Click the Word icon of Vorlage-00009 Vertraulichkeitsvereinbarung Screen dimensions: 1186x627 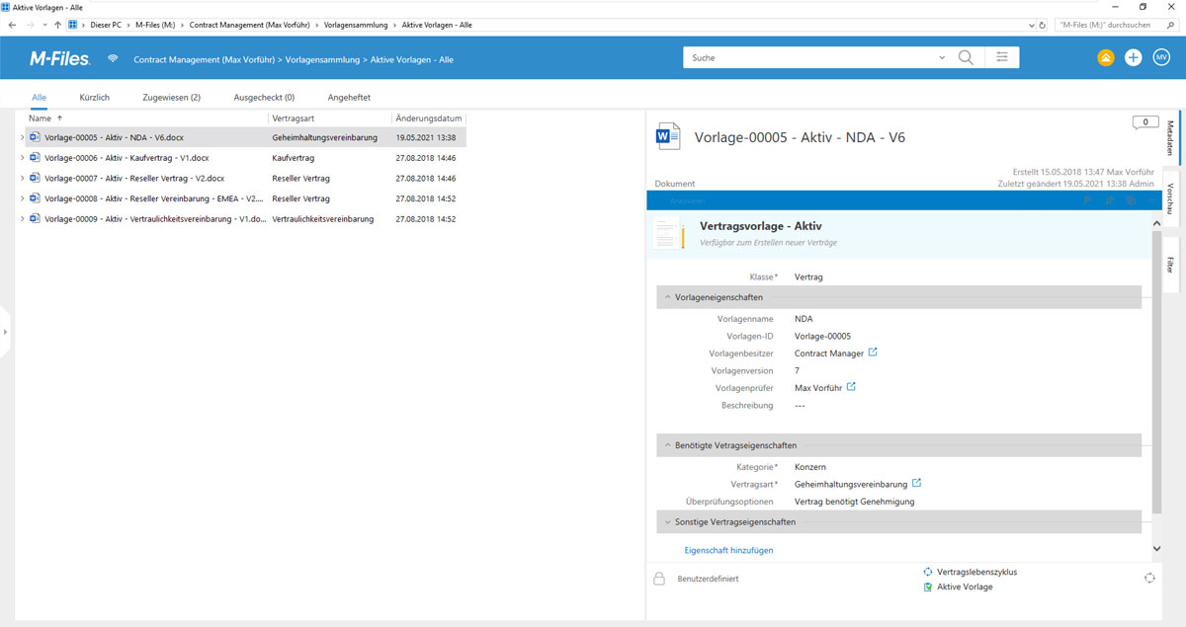[36, 218]
